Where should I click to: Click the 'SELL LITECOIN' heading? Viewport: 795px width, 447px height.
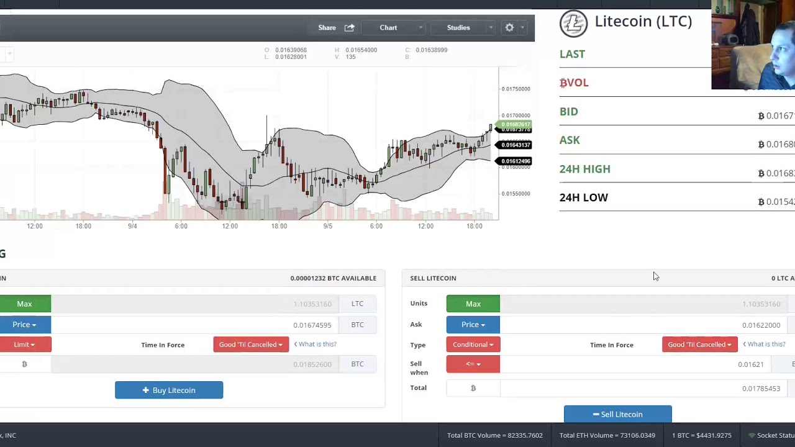click(433, 278)
